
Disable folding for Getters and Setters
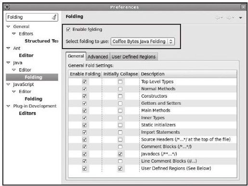point(84,103)
